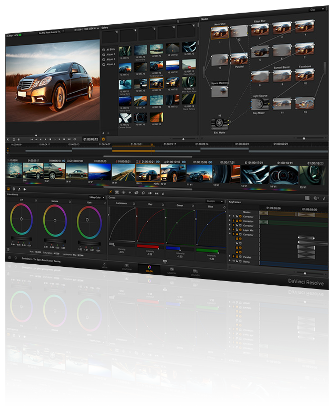The height and width of the screenshot is (419, 334).
Task: Adjust the Lift master wheel slider
Action: pos(21,239)
